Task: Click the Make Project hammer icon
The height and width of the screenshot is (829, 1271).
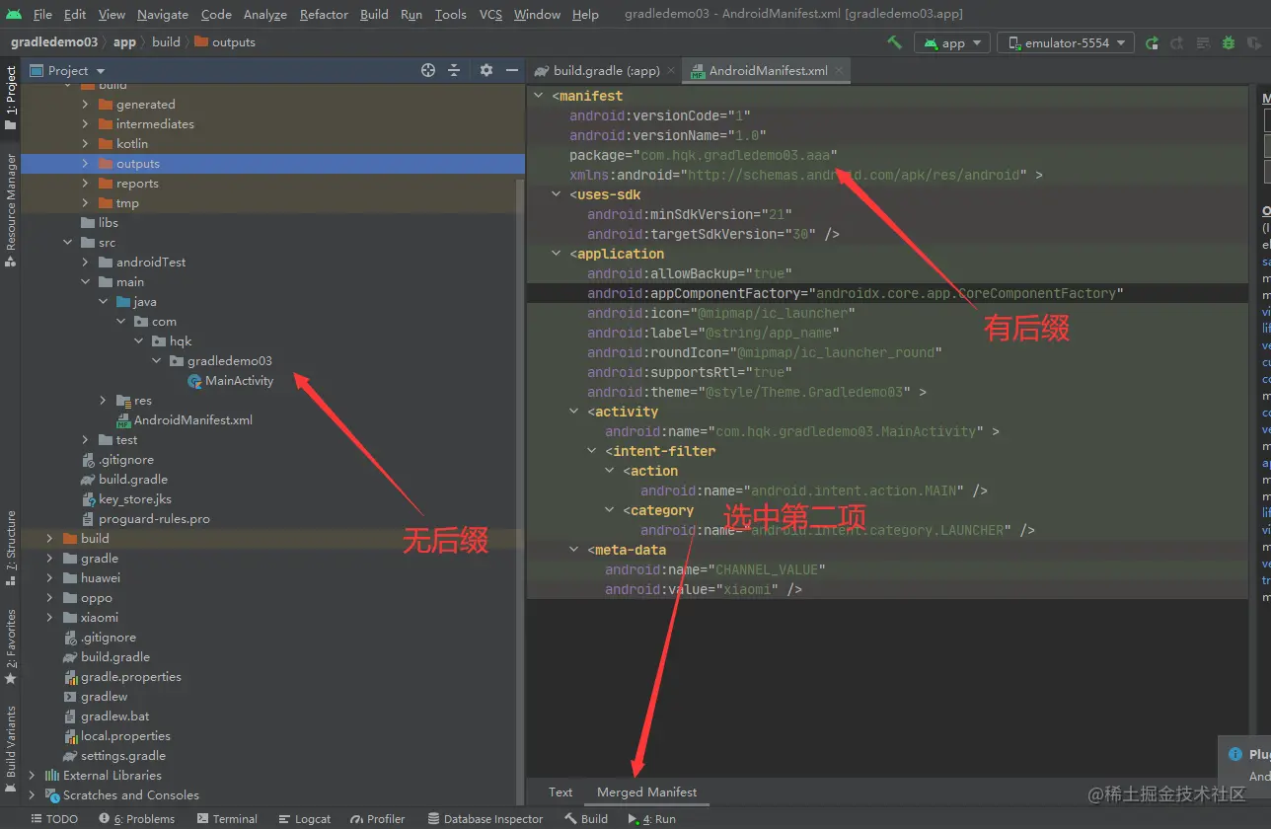Action: pos(894,42)
